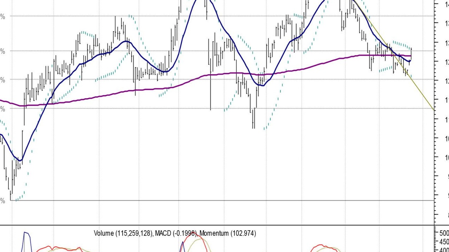Click the Volume (115,259,128) indicator label
Viewport: 449px width, 252px height.
123,233
